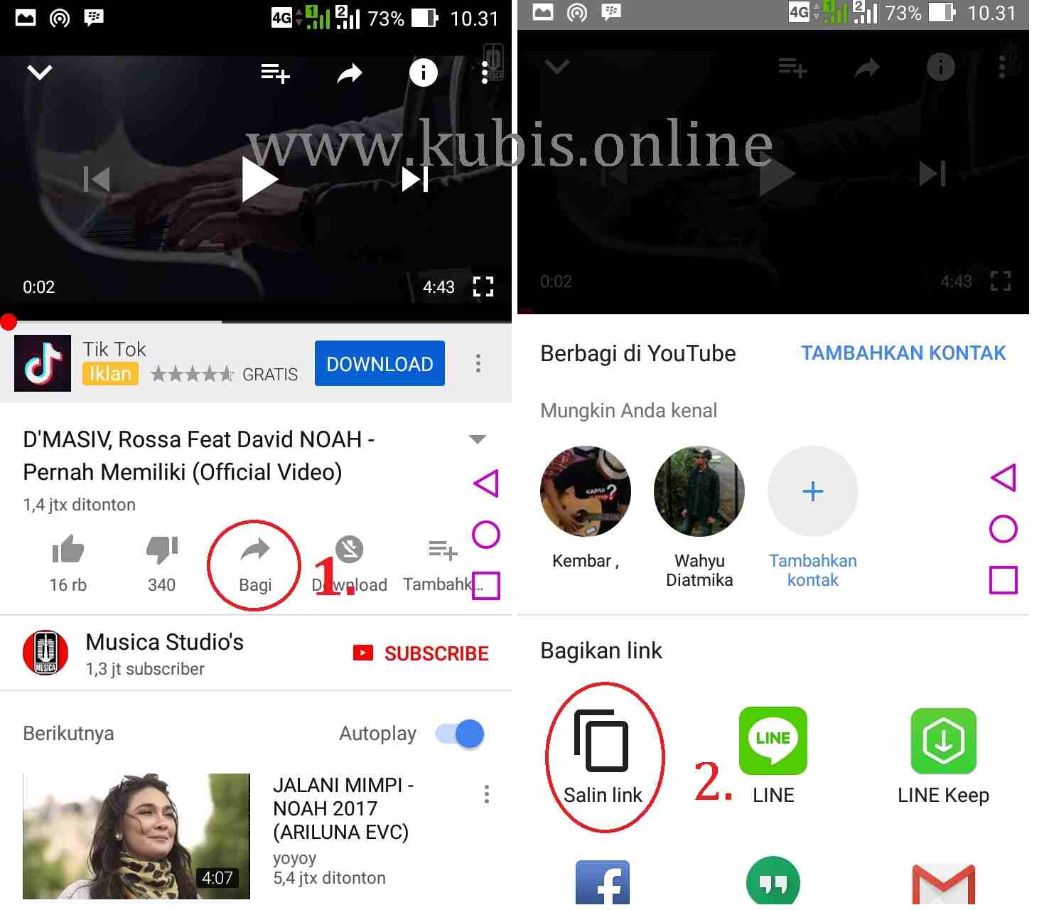Share with contact Kembar
This screenshot has height=910, width=1049.
tap(586, 491)
